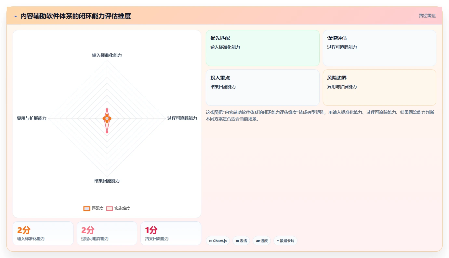The width and height of the screenshot is (449, 258).
Task: Click the pink 2分 过程可追踪能力 score card
Action: tap(107, 233)
